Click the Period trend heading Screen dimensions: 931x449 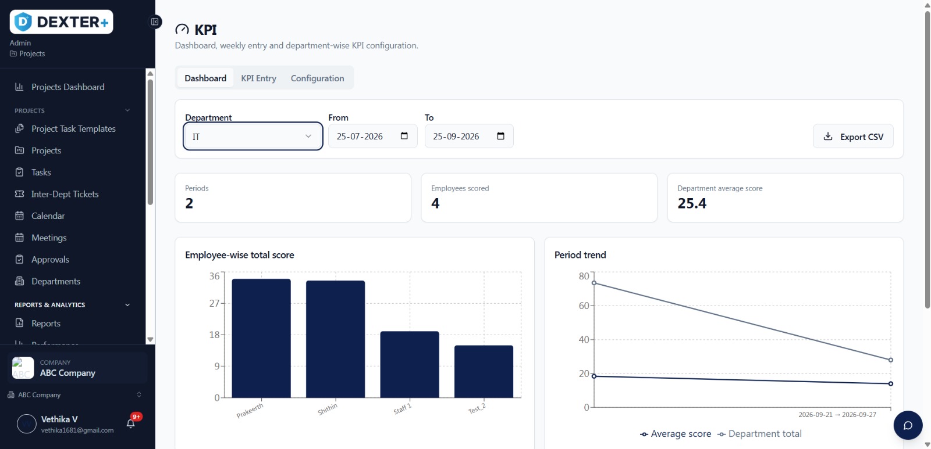[580, 255]
